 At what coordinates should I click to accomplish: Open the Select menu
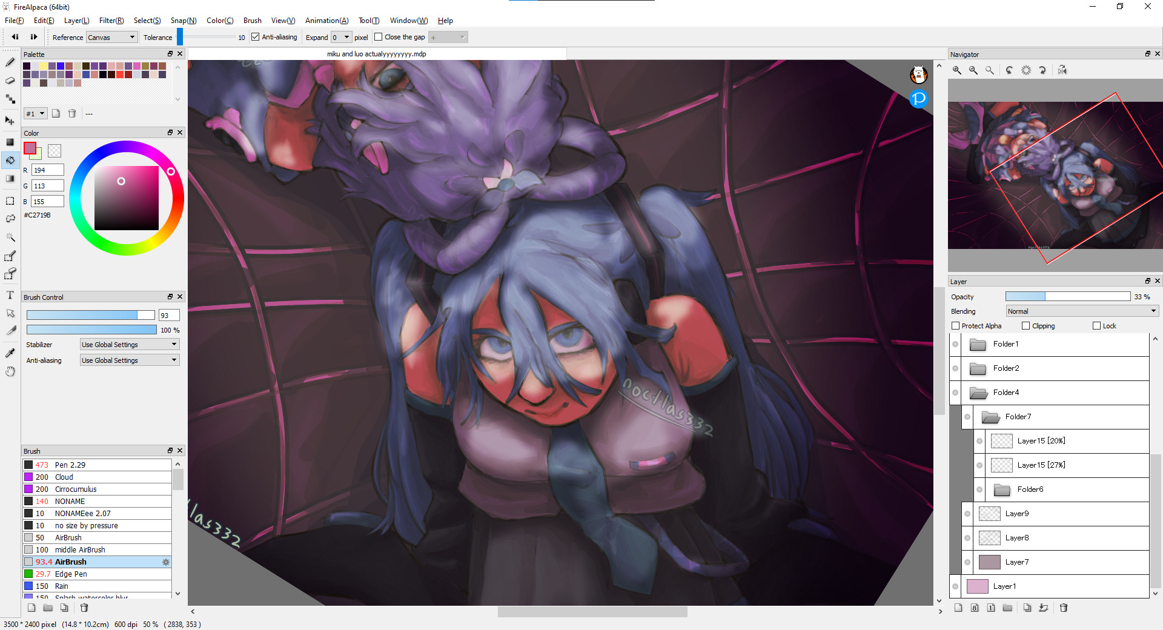coord(147,21)
